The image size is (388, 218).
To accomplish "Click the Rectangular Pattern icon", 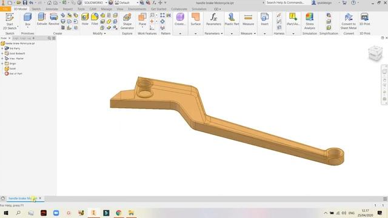I will (x=162, y=15).
